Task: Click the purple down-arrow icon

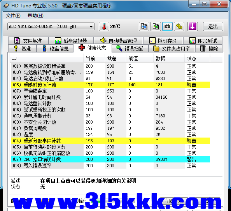Action: (192, 26)
